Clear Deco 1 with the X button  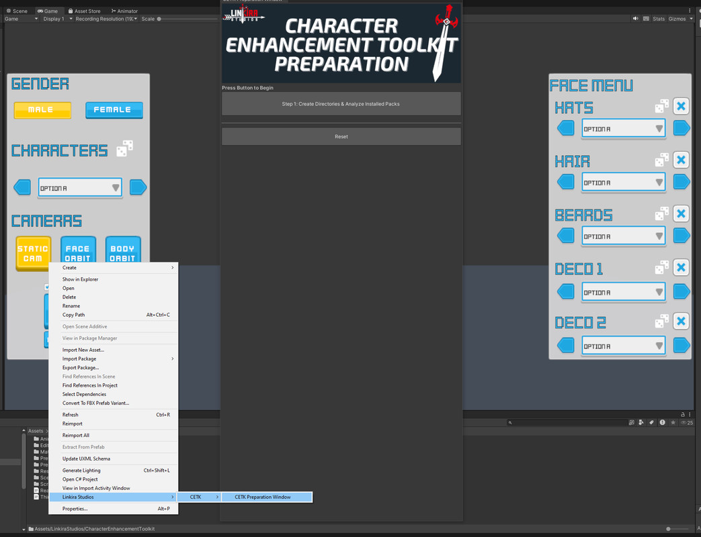(x=681, y=267)
